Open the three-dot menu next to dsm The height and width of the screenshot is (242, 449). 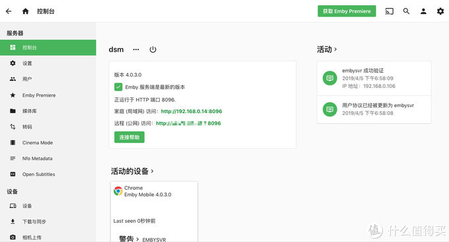click(x=136, y=50)
